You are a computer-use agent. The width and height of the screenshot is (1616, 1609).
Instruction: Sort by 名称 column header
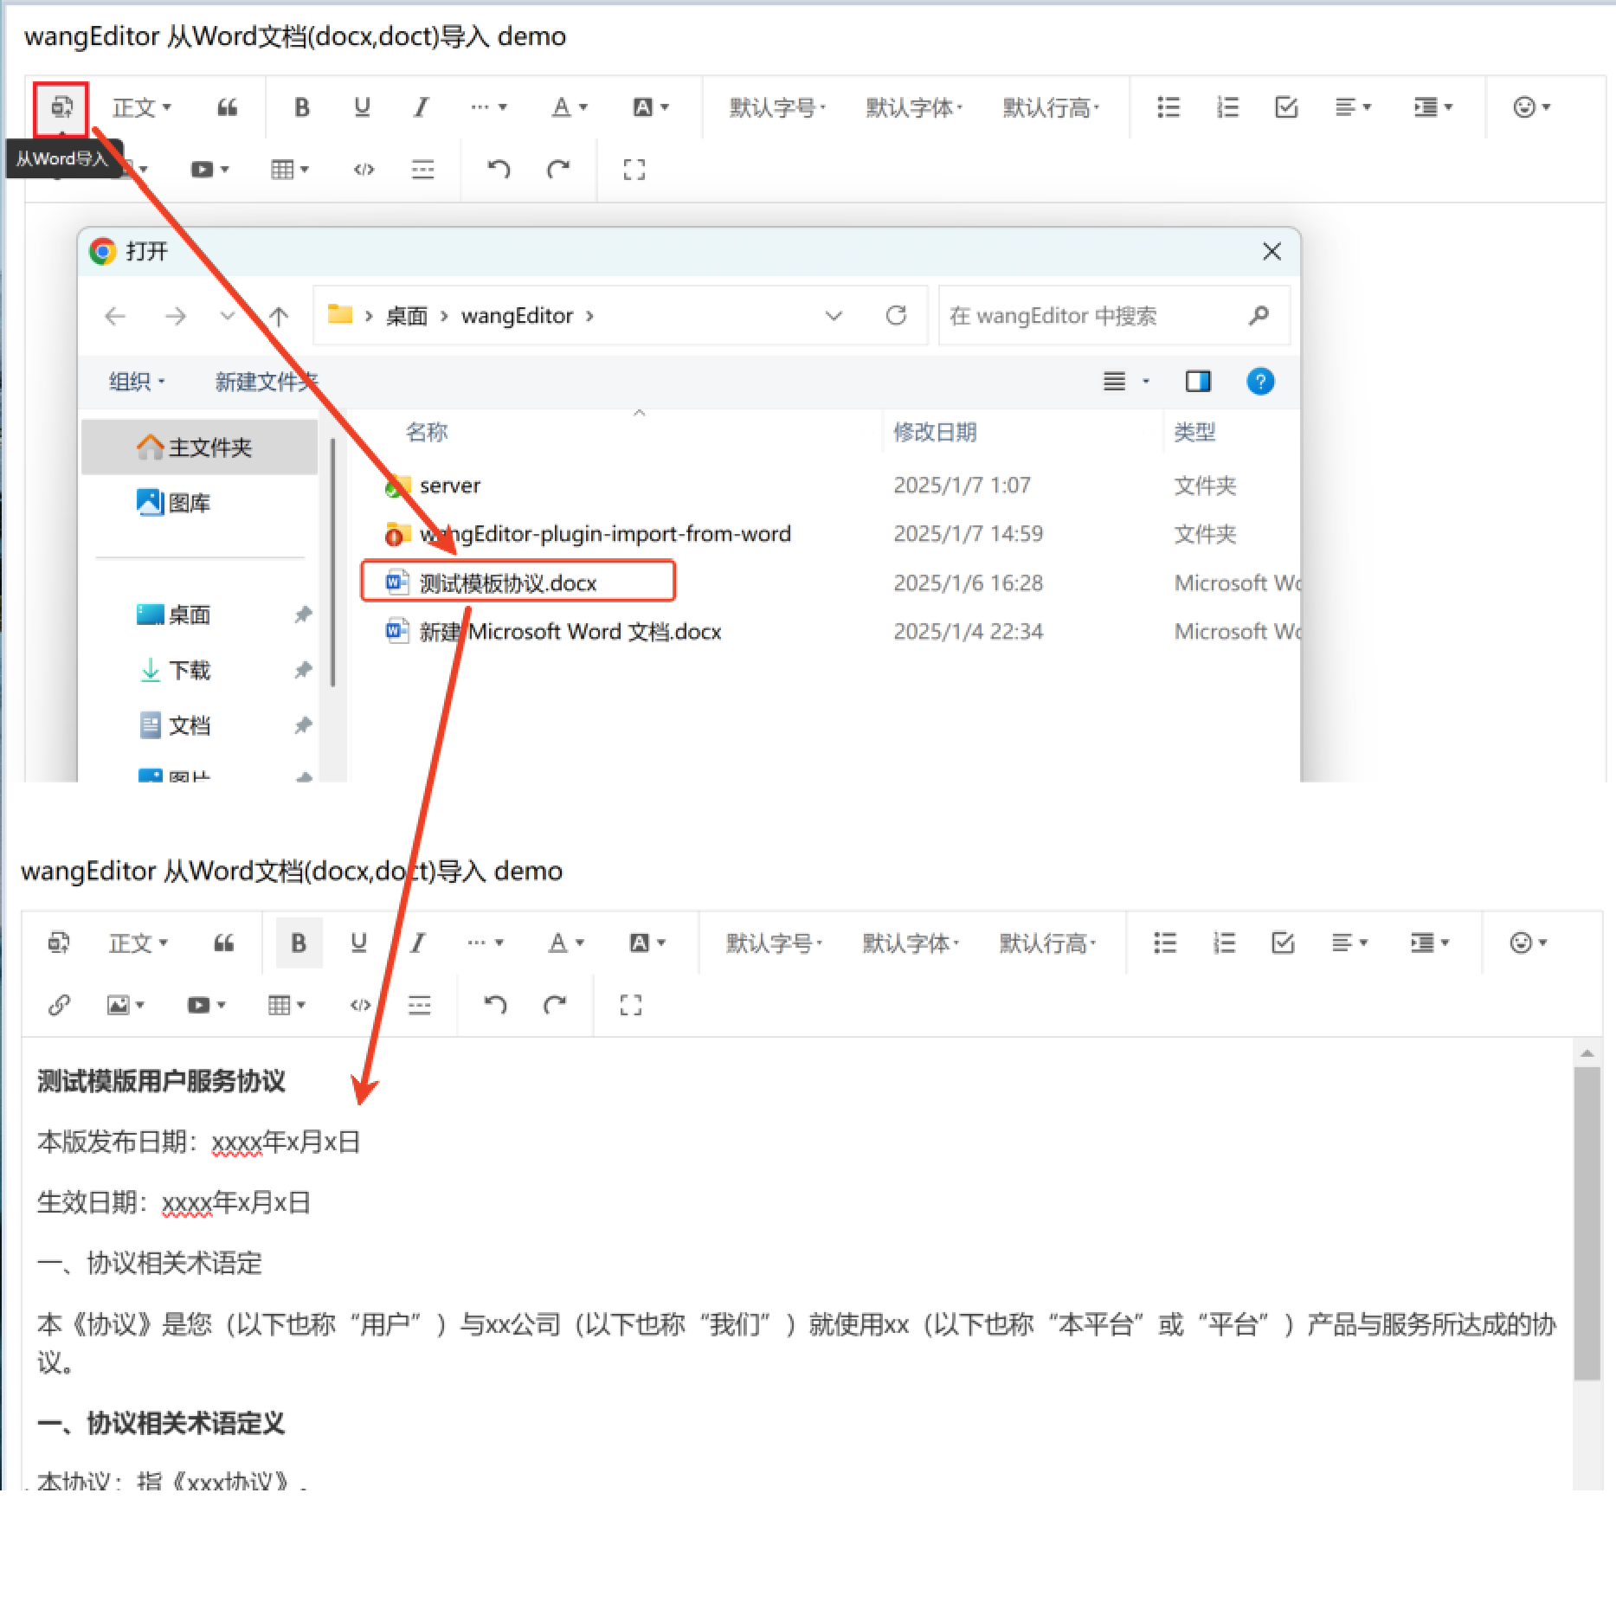[x=427, y=432]
